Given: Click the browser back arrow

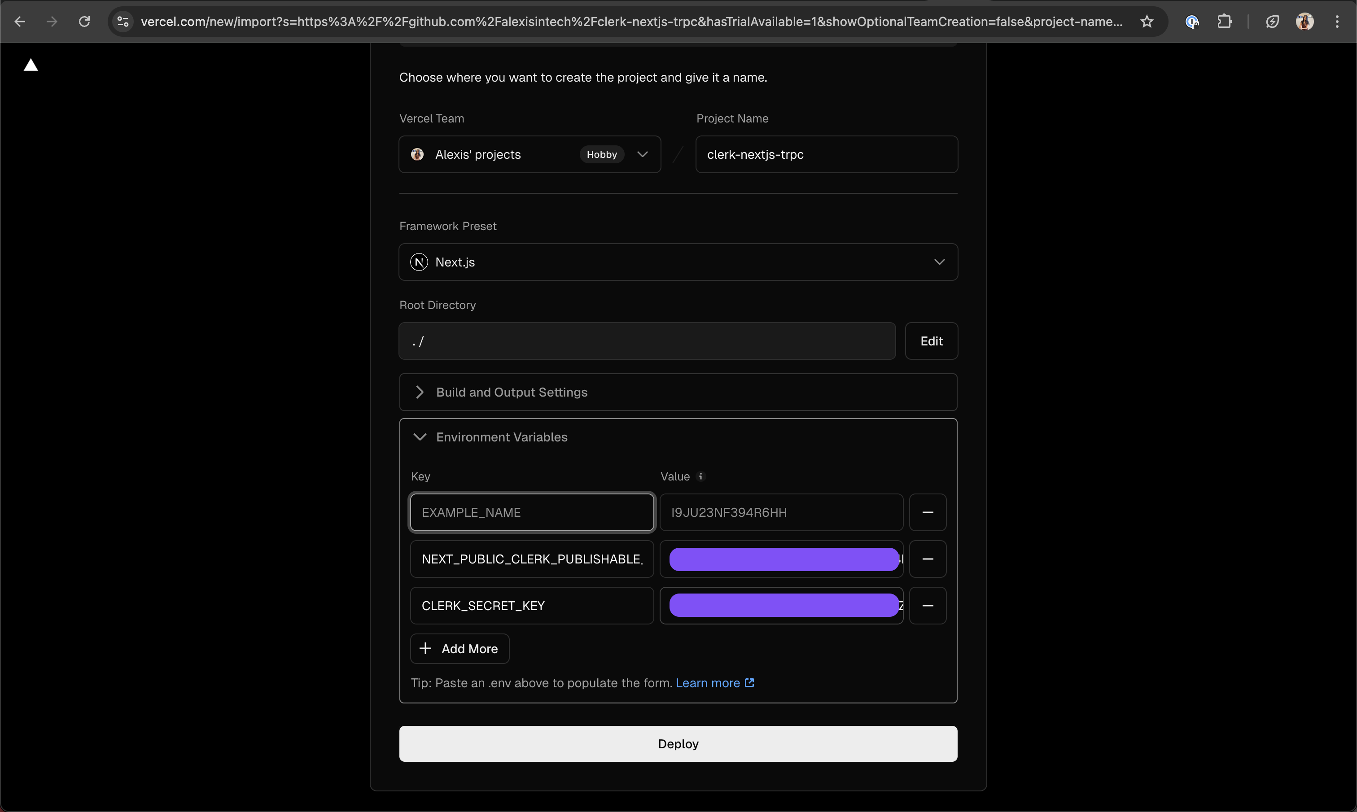Looking at the screenshot, I should [x=20, y=22].
